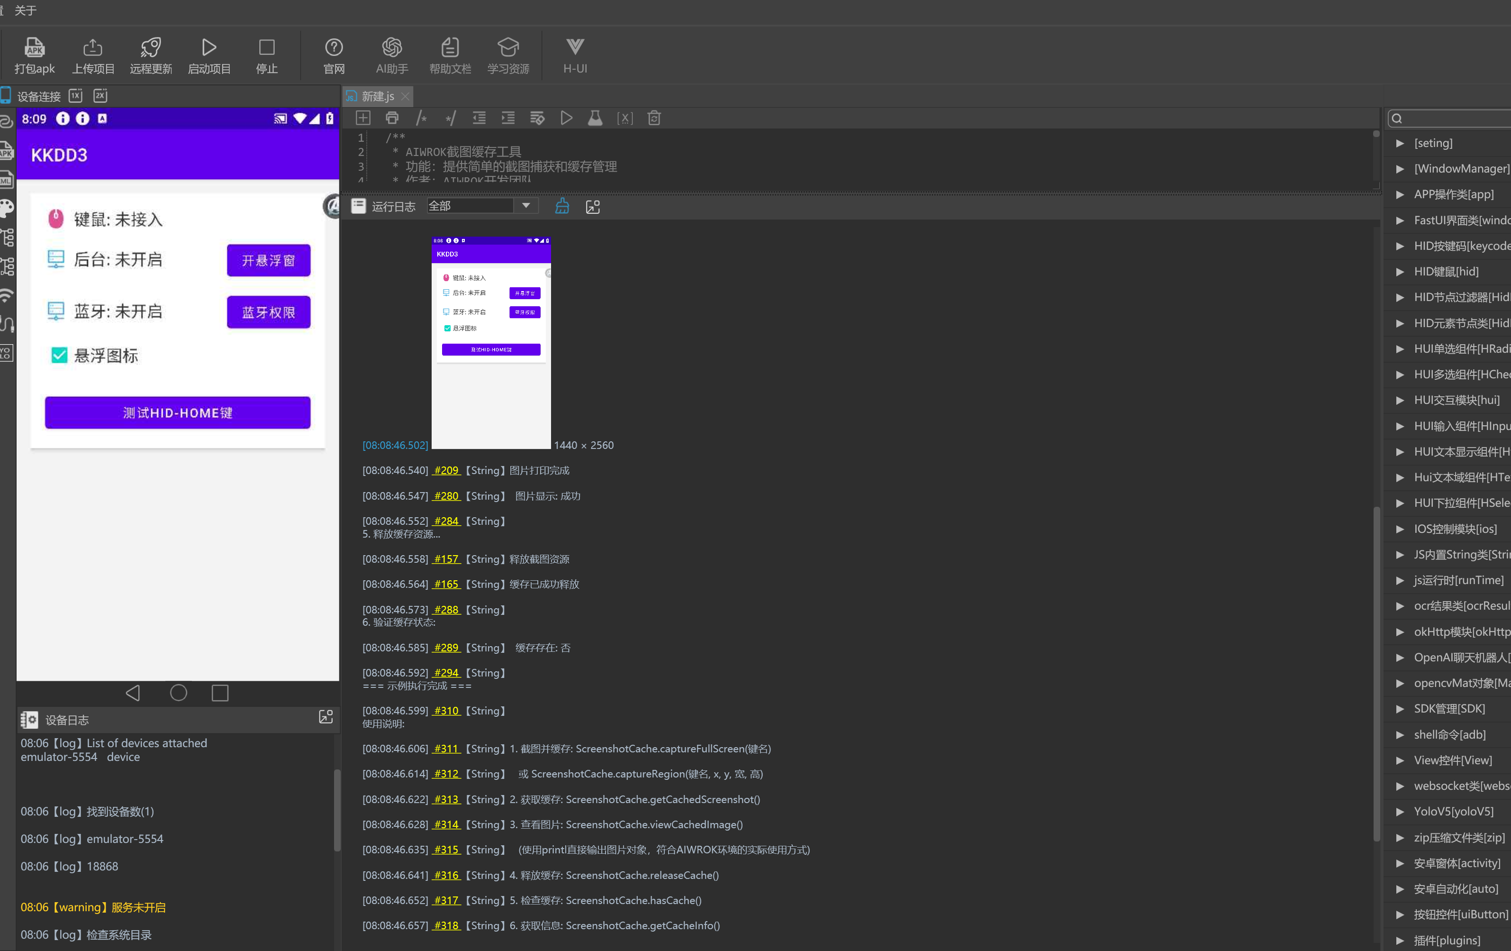This screenshot has width=1511, height=951.
Task: Open the 全部 log filter dropdown
Action: coord(526,206)
